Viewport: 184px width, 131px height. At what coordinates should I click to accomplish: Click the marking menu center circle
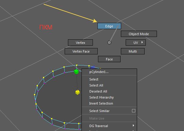109,42
